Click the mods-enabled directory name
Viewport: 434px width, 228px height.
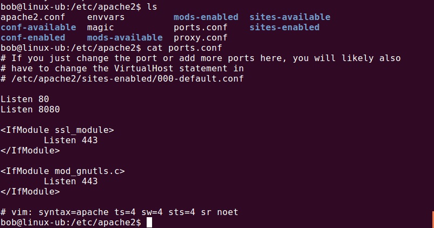tap(206, 17)
